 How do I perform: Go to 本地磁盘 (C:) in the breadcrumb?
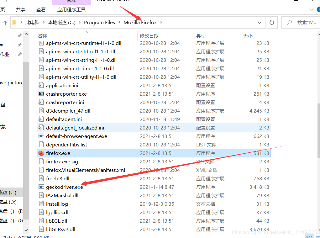(x=62, y=23)
